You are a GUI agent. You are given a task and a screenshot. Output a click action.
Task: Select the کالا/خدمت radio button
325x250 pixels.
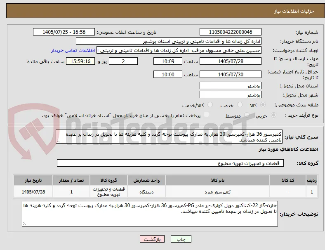210,105
